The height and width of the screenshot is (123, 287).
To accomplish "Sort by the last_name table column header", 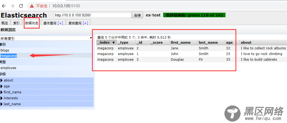I will click(211, 42).
